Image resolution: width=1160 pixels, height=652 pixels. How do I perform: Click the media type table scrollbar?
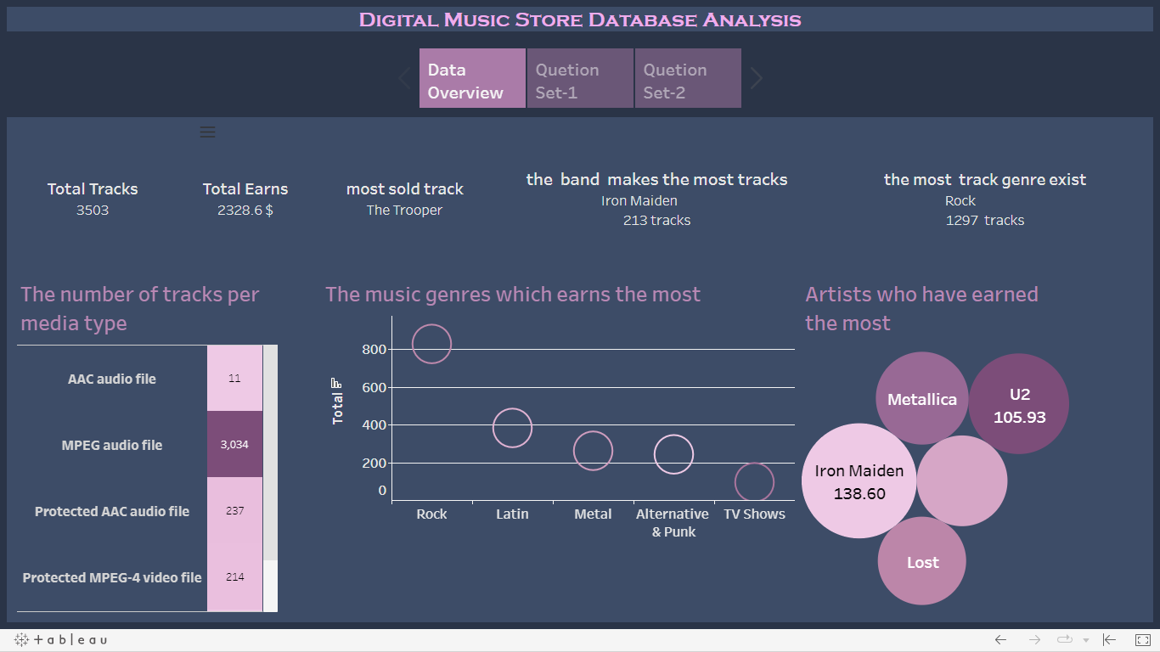coord(270,450)
